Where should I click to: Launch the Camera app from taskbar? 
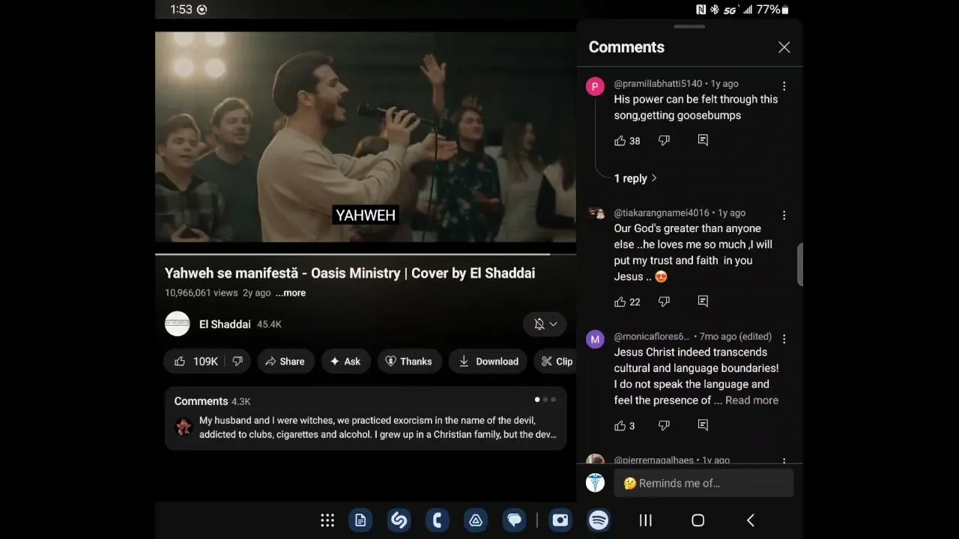click(x=560, y=520)
